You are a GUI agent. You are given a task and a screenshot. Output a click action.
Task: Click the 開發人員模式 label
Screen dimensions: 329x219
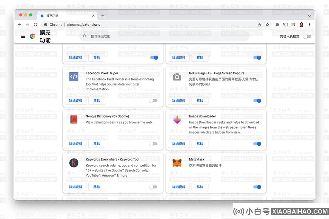coord(289,36)
